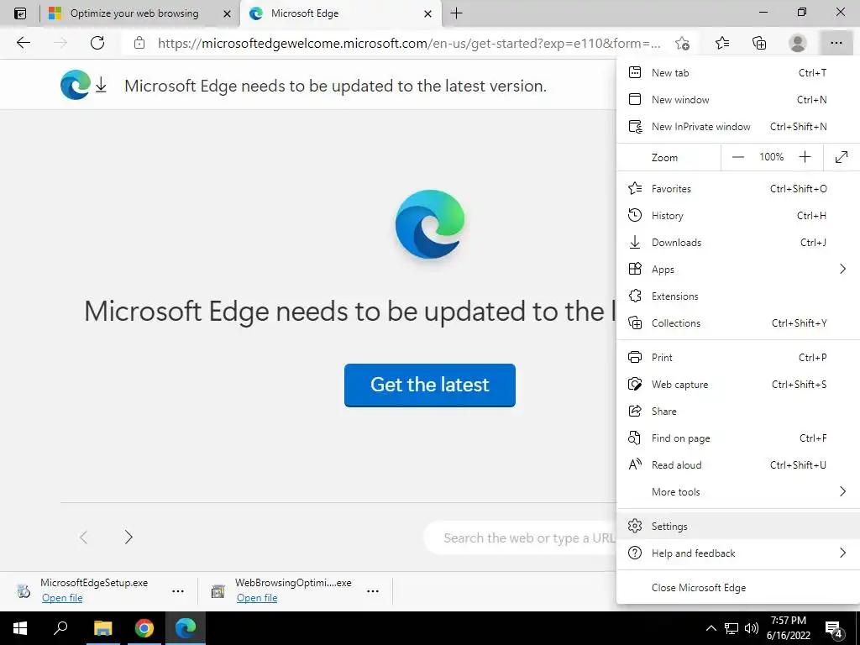The height and width of the screenshot is (645, 860).
Task: Click the Edge logo in the page banner
Action: tap(76, 85)
